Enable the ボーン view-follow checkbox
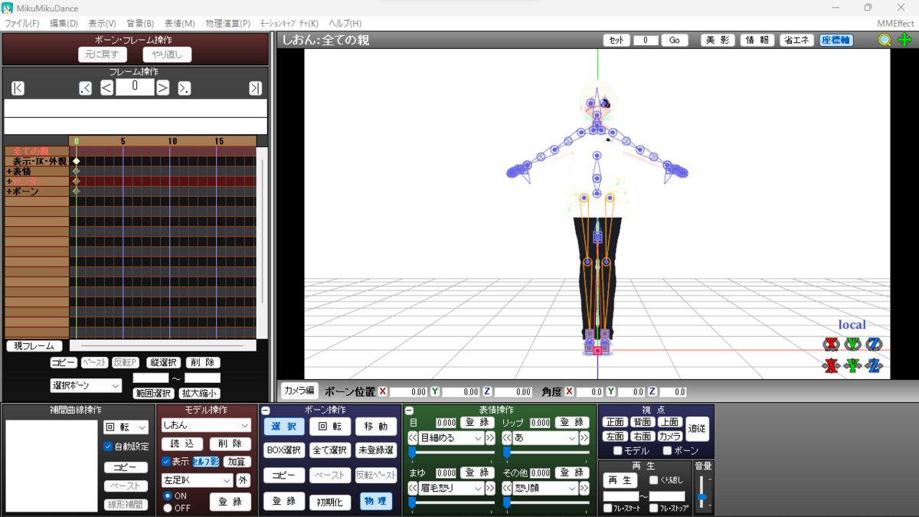The image size is (919, 517). pos(667,451)
